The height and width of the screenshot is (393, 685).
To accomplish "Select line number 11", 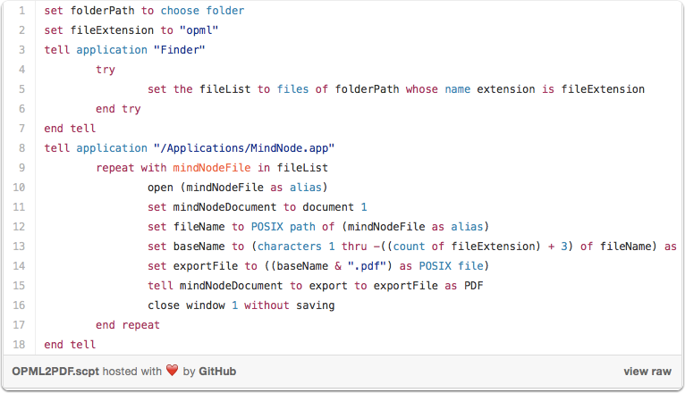I will pos(19,206).
